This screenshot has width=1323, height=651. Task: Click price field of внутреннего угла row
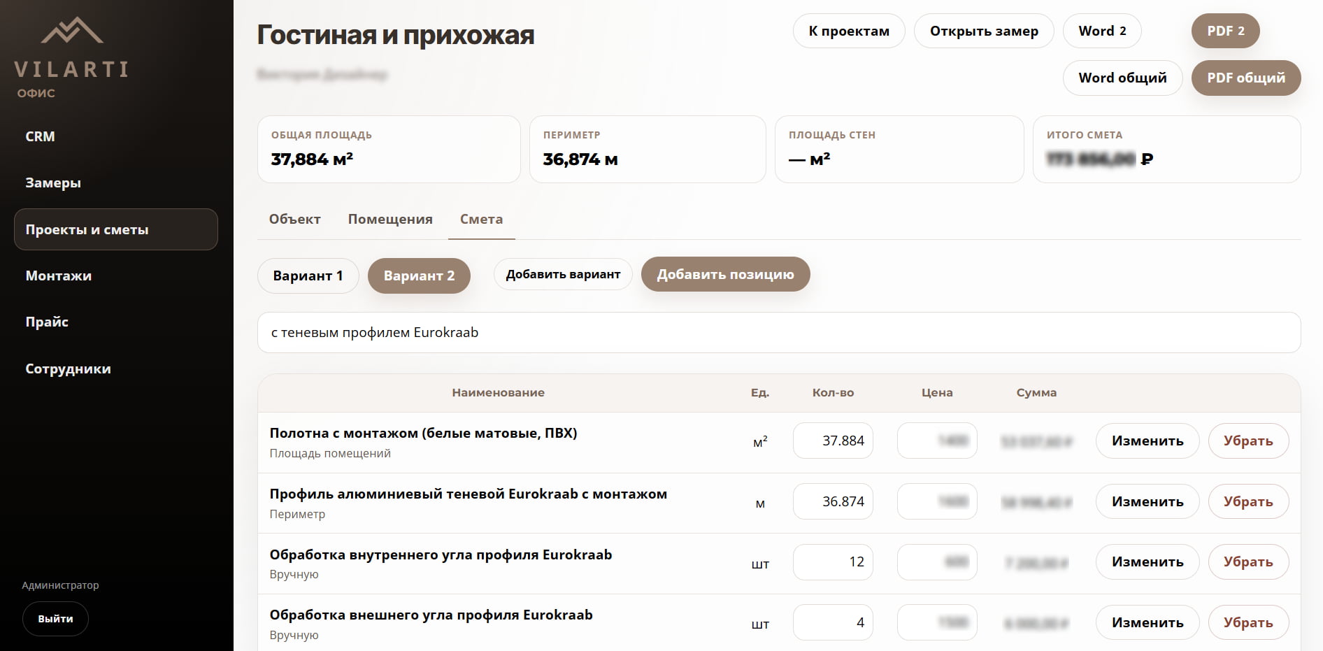pos(937,561)
